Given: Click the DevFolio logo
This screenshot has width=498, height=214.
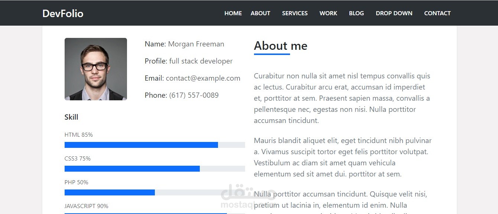Looking at the screenshot, I should click(x=63, y=13).
